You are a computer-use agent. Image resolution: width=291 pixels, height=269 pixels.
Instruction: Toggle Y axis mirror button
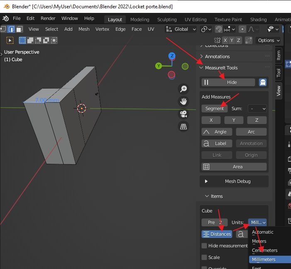point(232,40)
